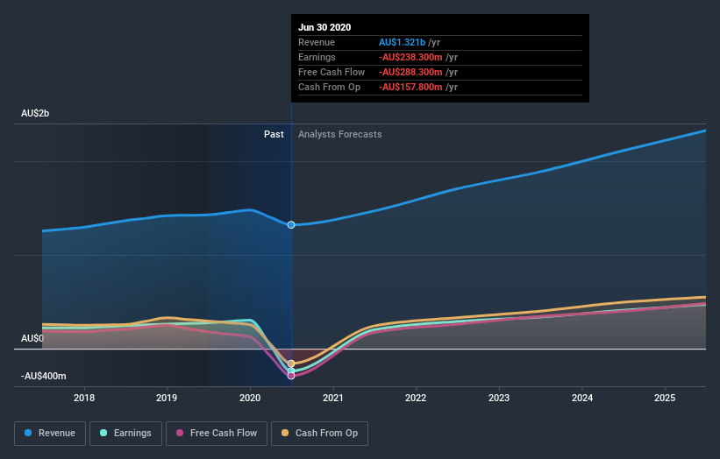Click the 2023 x-axis label
The height and width of the screenshot is (459, 720).
click(x=499, y=398)
